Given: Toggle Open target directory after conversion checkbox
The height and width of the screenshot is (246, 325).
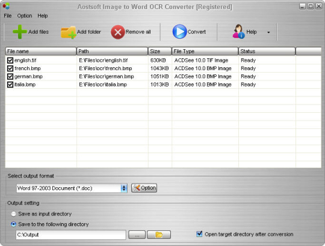Looking at the screenshot, I should coord(199,234).
